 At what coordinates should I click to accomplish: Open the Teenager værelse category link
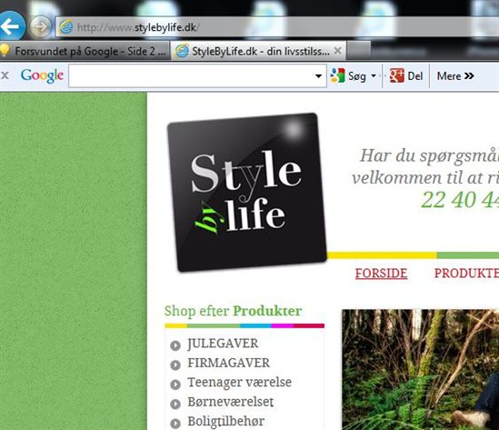click(x=239, y=382)
